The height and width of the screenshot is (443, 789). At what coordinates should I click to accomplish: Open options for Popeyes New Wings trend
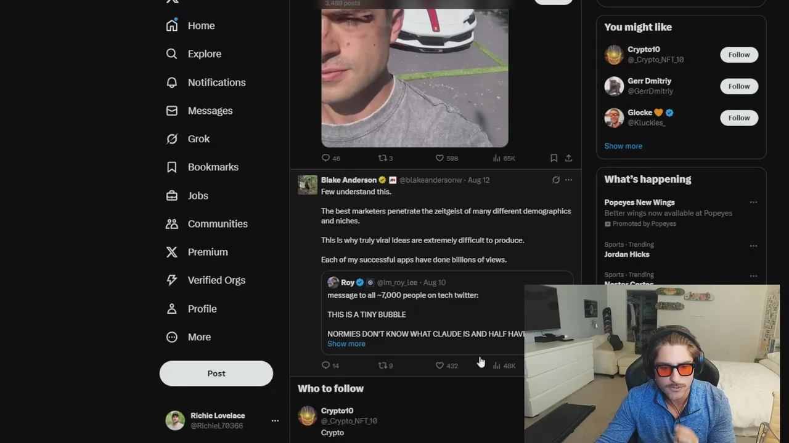(753, 202)
